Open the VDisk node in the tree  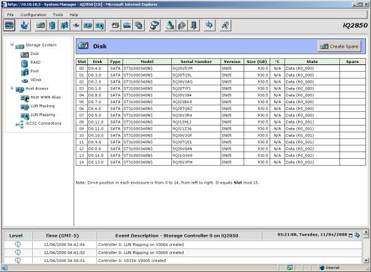(36, 80)
